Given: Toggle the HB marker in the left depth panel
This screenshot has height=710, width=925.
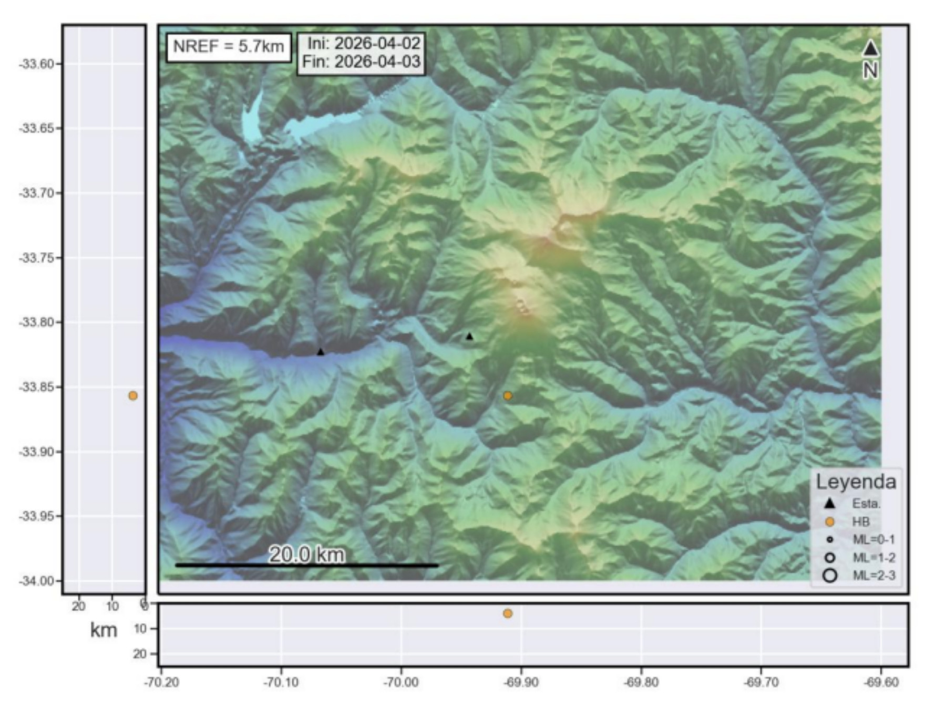Looking at the screenshot, I should pyautogui.click(x=133, y=395).
